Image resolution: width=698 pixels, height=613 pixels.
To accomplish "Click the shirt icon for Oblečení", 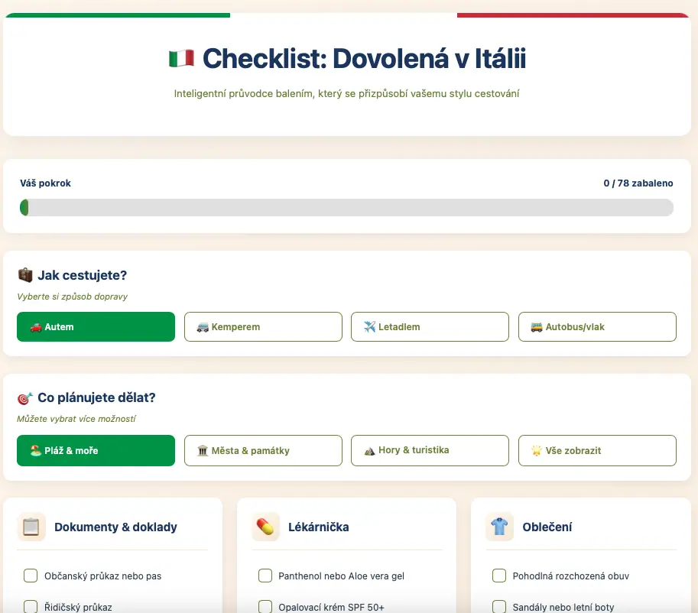I will [499, 527].
